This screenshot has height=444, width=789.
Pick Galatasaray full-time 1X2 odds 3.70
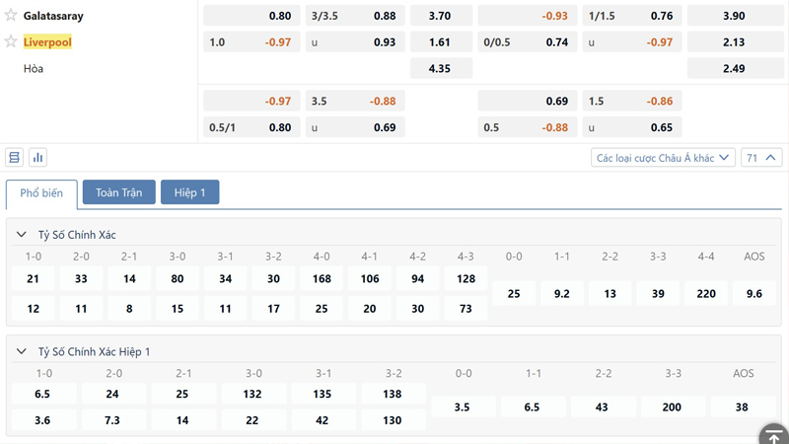[x=441, y=16]
